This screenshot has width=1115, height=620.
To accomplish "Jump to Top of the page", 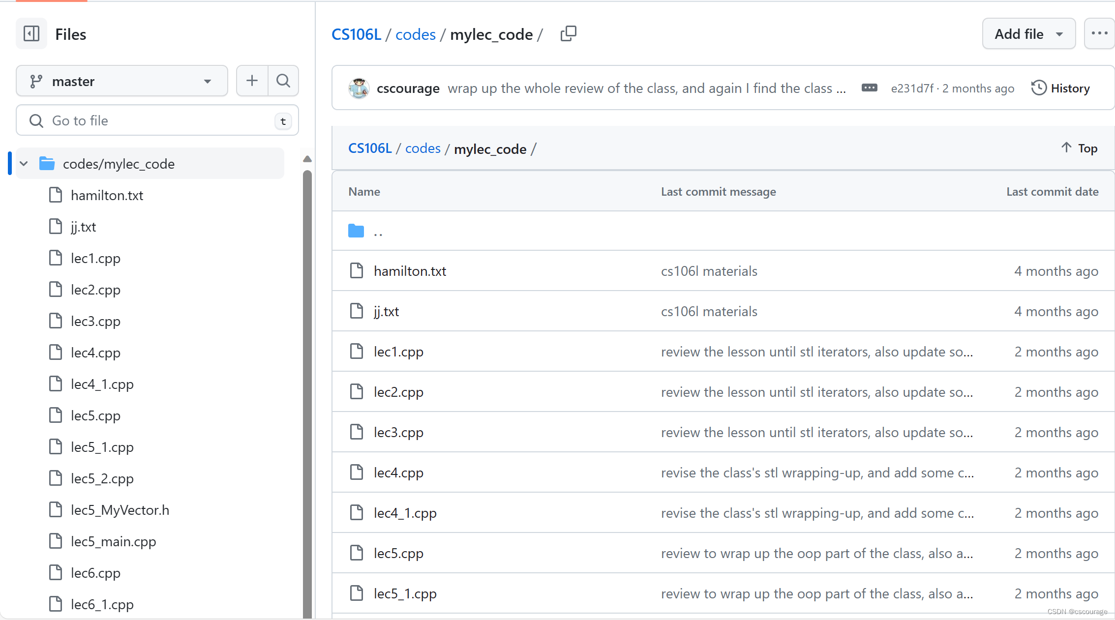I will tap(1080, 148).
